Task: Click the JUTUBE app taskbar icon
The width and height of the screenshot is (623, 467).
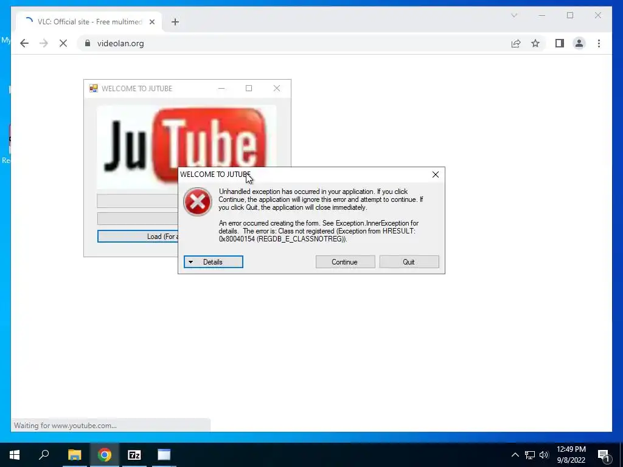Action: tap(164, 455)
